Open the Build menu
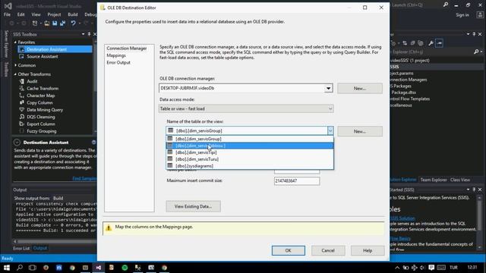 point(73,14)
